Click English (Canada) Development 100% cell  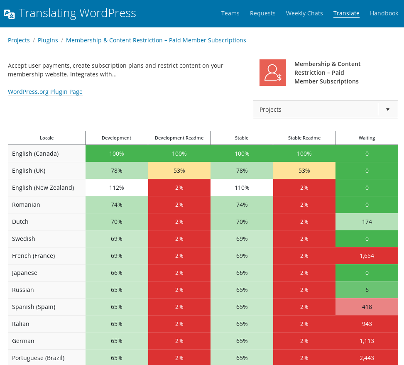click(x=117, y=154)
